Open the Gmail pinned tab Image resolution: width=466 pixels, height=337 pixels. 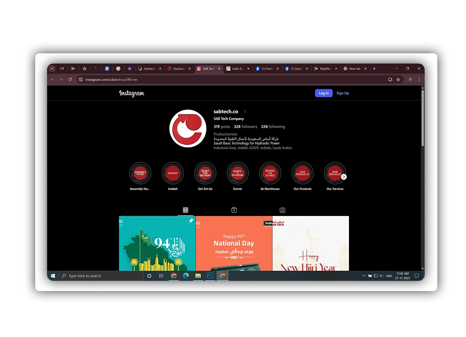pos(62,69)
